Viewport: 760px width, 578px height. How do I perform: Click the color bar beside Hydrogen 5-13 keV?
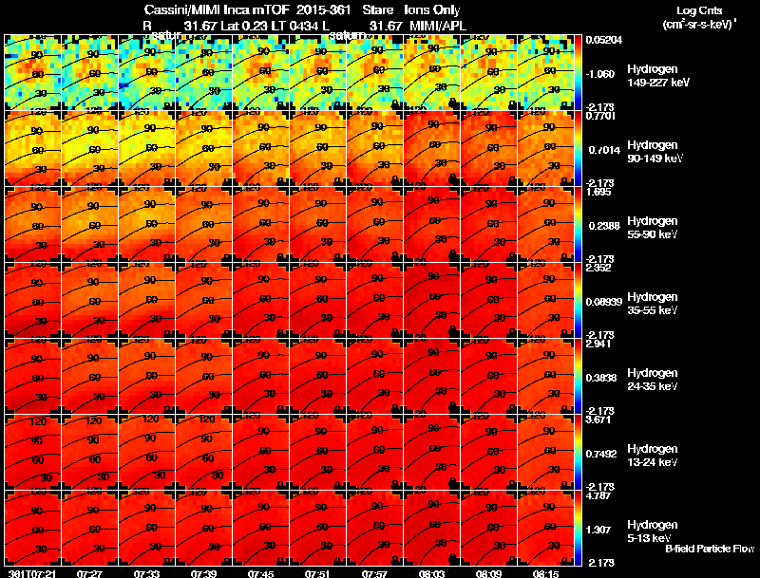pyautogui.click(x=578, y=528)
